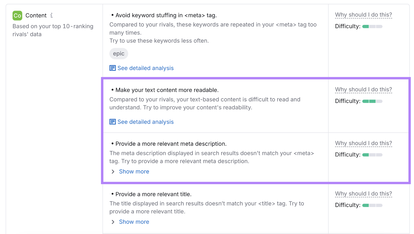Open "Why should I do this?" for readability tip
The image size is (414, 234).
pyautogui.click(x=363, y=89)
